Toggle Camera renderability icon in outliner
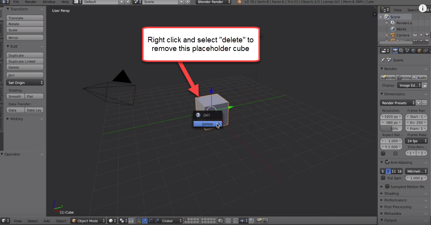431x225 pixels. coord(427,35)
